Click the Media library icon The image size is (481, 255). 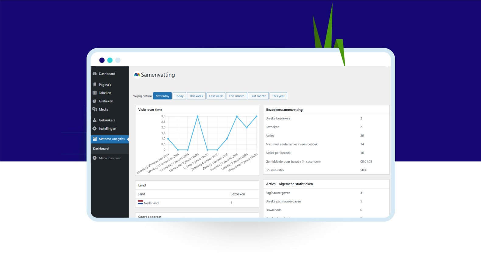click(x=95, y=109)
